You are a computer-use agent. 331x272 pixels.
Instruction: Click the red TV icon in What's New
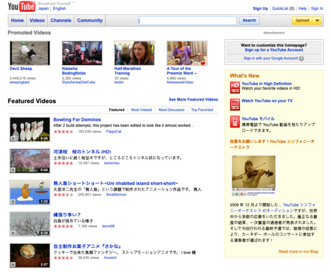point(234,104)
